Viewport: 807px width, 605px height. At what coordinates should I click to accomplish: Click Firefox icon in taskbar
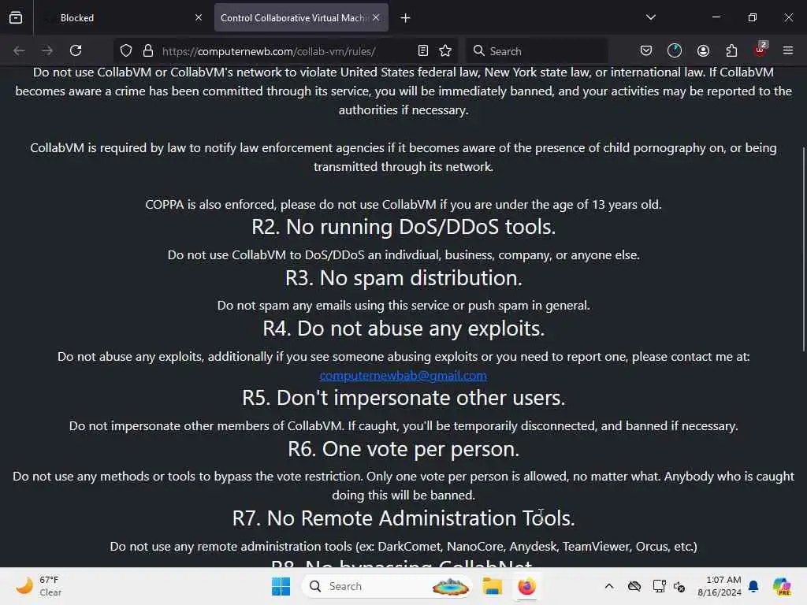click(x=526, y=586)
